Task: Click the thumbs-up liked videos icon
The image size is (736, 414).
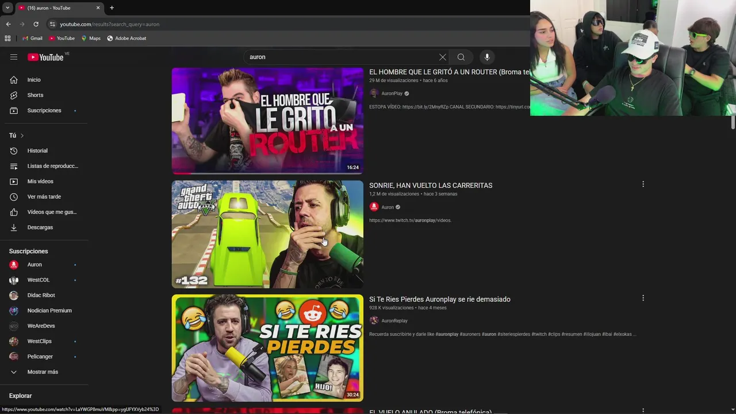Action: click(14, 212)
